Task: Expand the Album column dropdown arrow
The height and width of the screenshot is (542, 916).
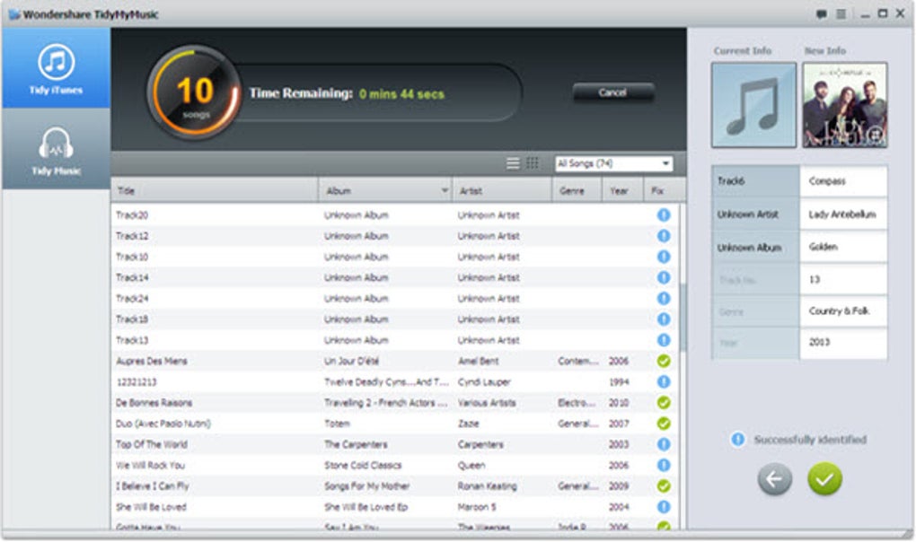Action: point(445,191)
